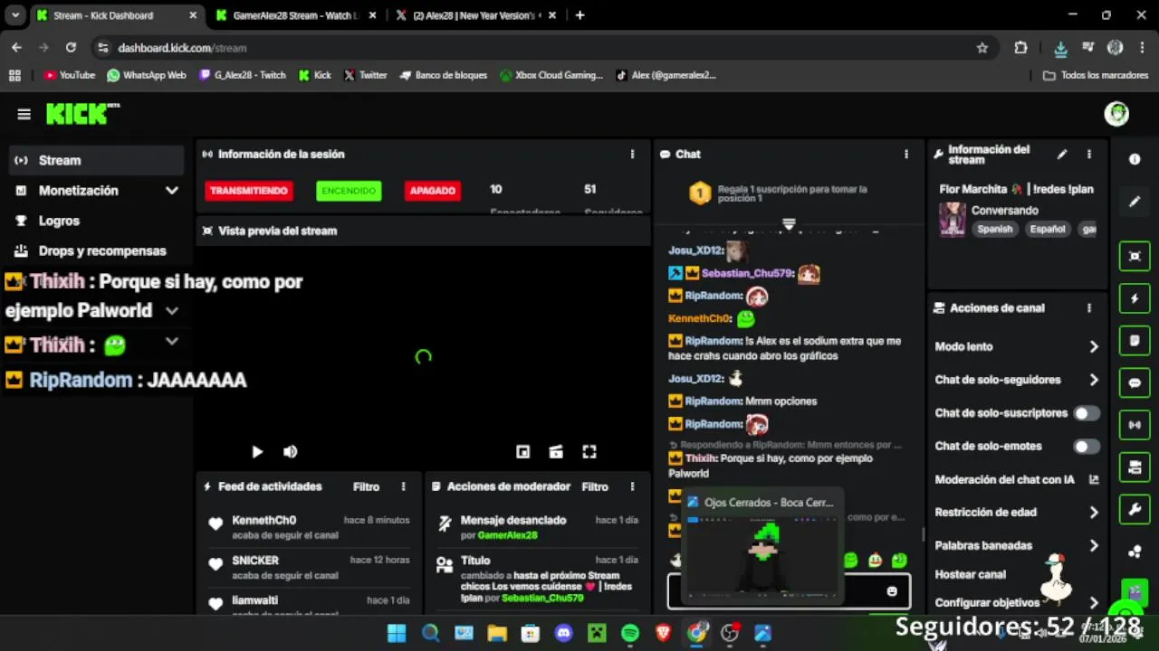
Task: Open the Información de la sesión options menu
Action: (x=632, y=155)
